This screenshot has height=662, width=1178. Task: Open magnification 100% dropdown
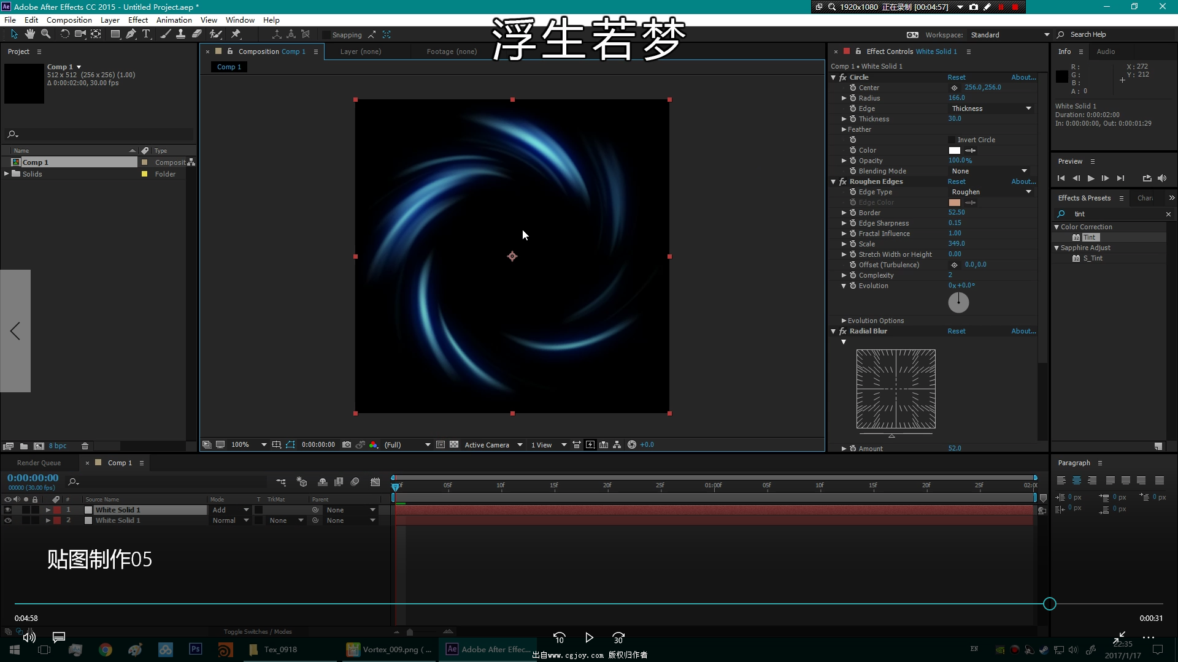[x=248, y=445]
